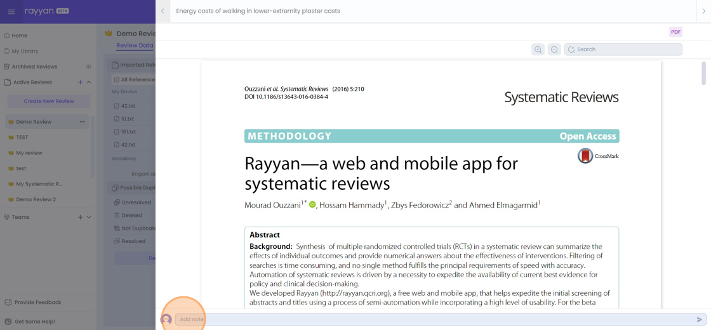711x330 pixels.
Task: Open My Library in the sidebar
Action: pos(21,51)
